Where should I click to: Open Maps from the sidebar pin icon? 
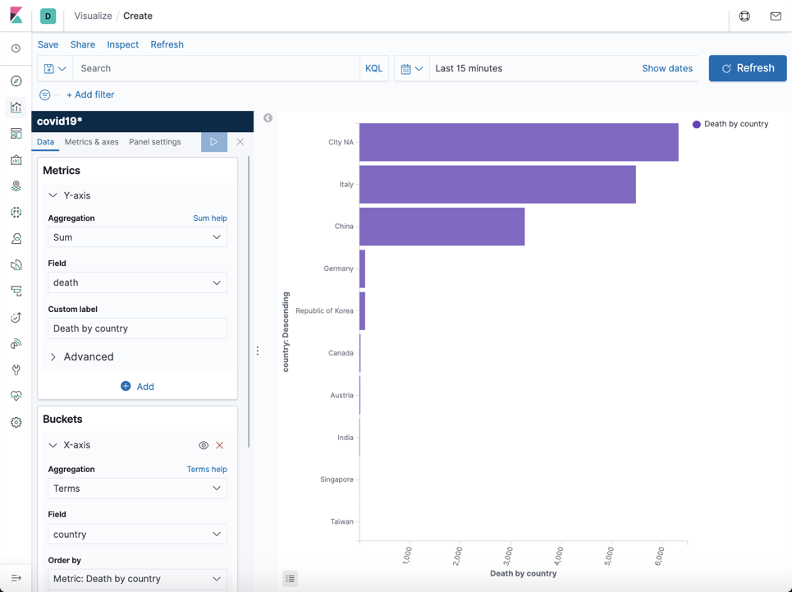click(16, 186)
